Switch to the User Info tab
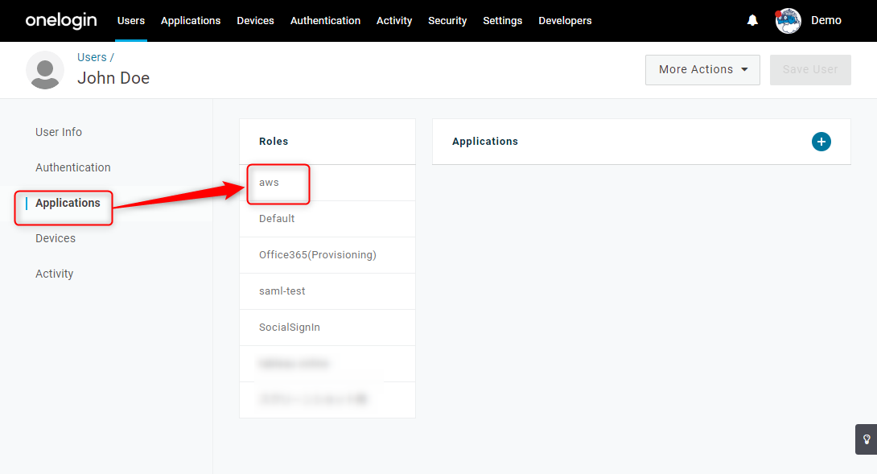 coord(59,132)
